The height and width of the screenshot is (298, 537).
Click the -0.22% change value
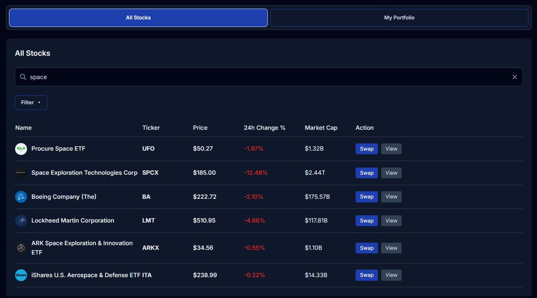pos(254,275)
